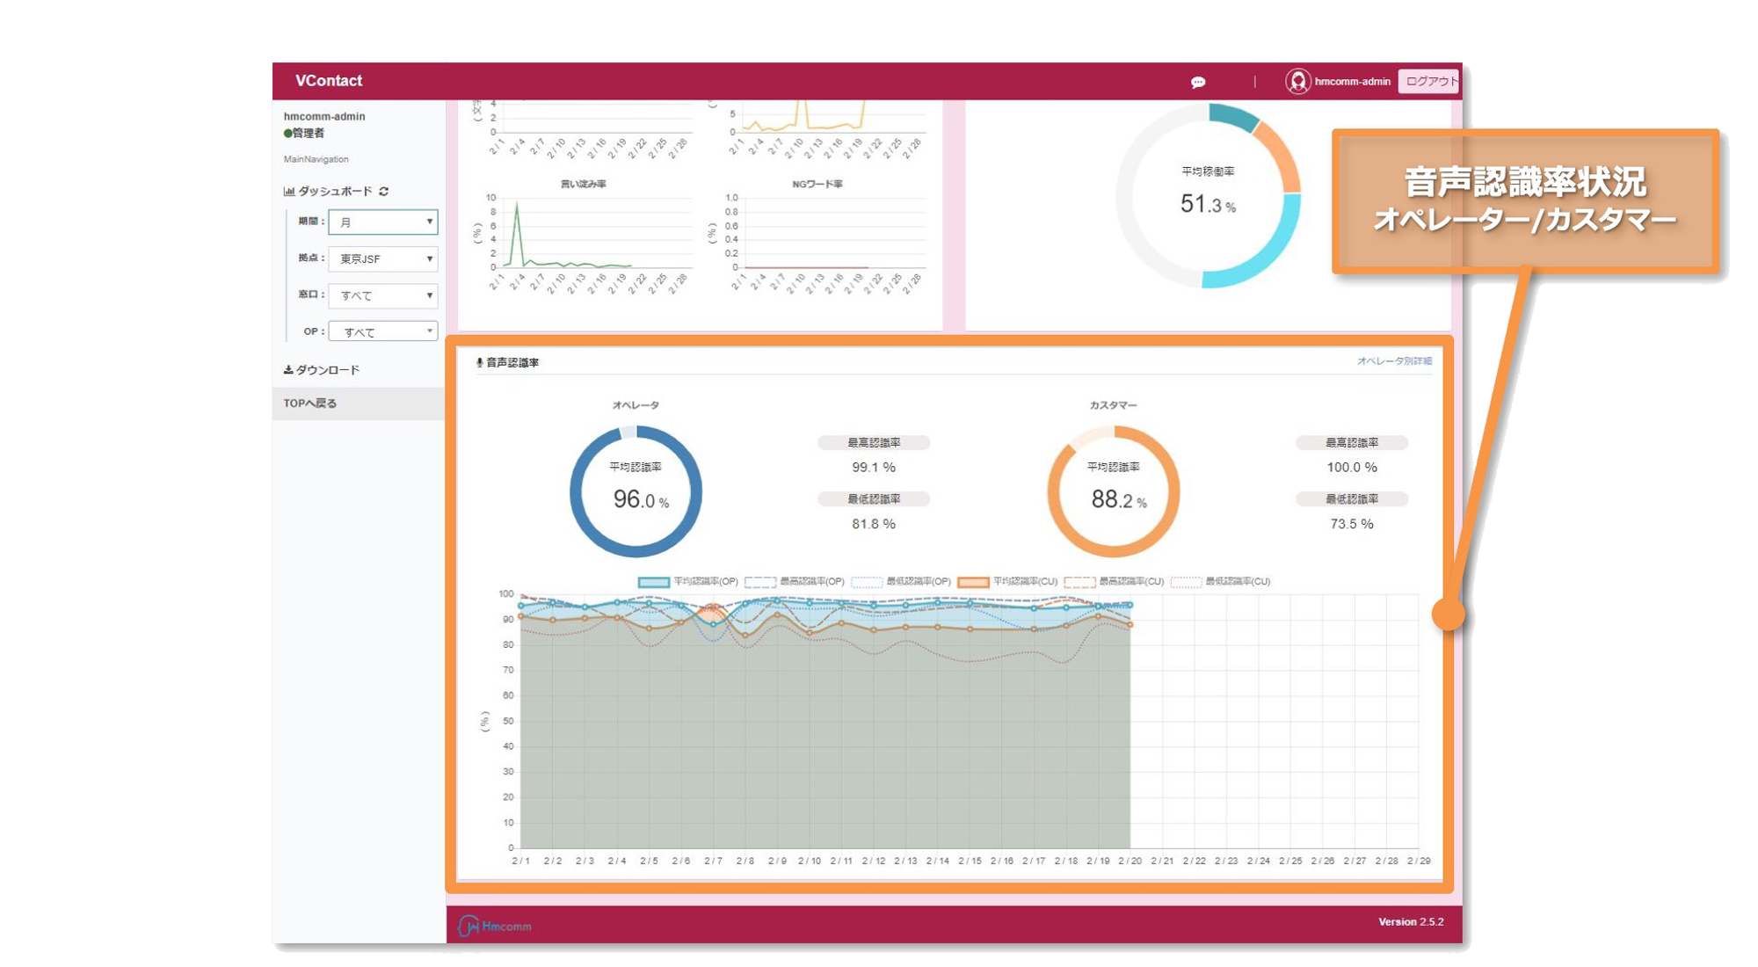
Task: Select TOPへ戻る in the sidebar
Action: [310, 404]
